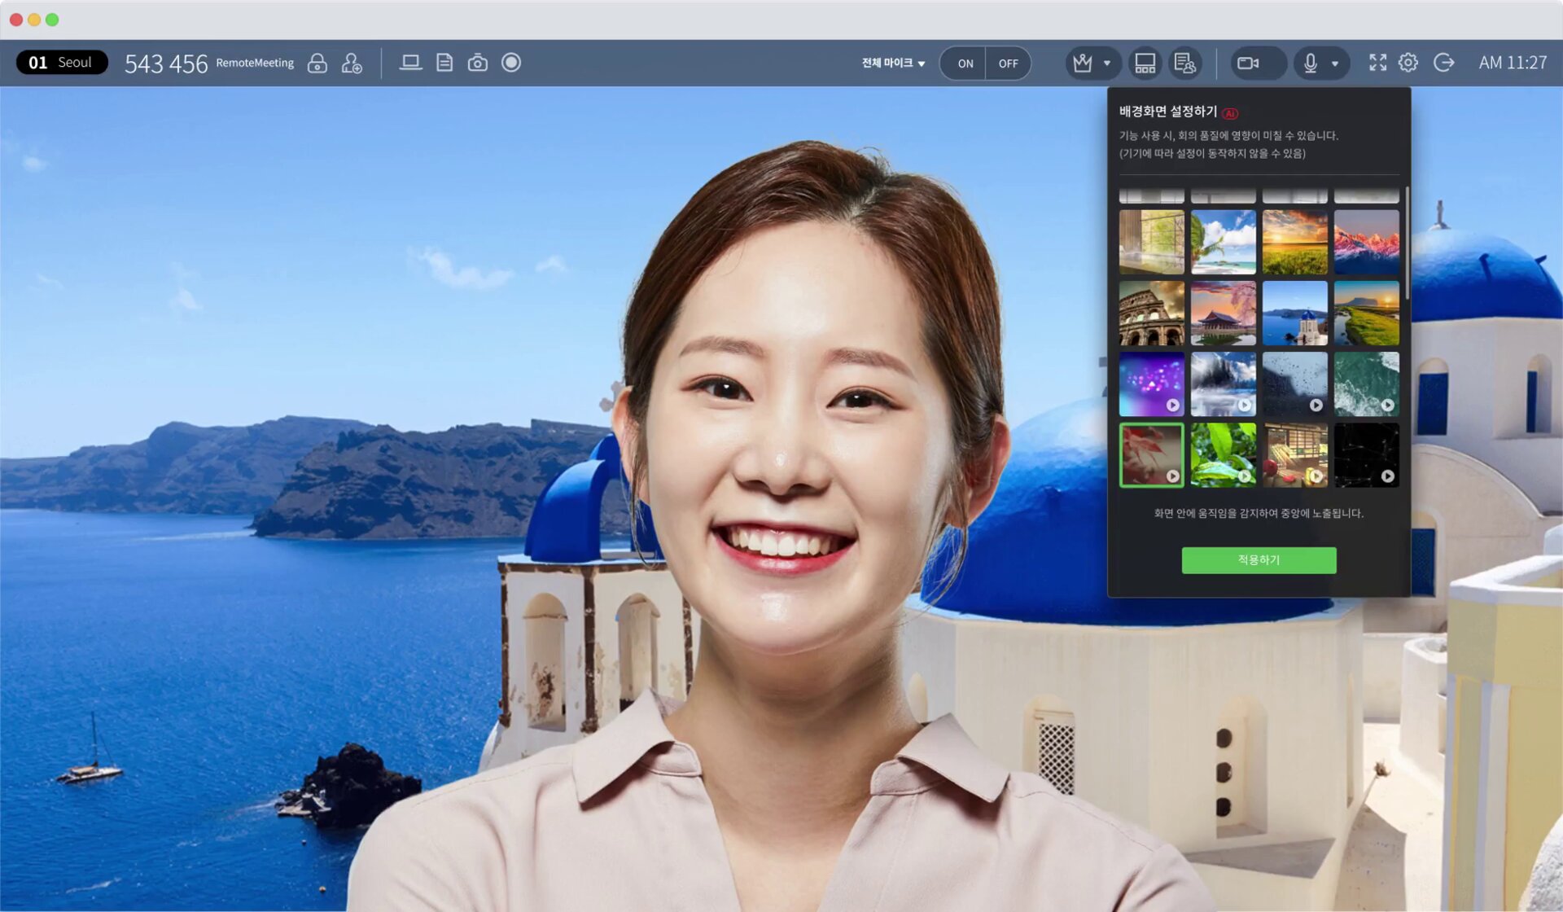This screenshot has width=1563, height=912.
Task: Click the host crown icon
Action: [1084, 62]
